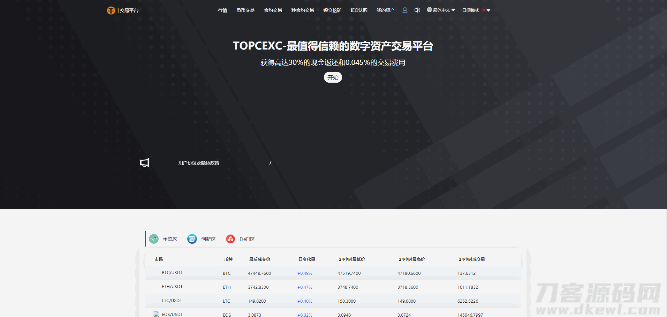Click the blue 创新区 coin stack icon
The height and width of the screenshot is (317, 667).
[192, 239]
